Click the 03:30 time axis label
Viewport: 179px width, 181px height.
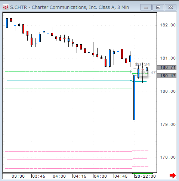18,176
